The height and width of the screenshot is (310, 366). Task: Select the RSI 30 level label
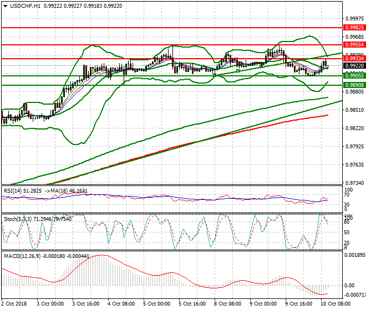click(x=347, y=204)
